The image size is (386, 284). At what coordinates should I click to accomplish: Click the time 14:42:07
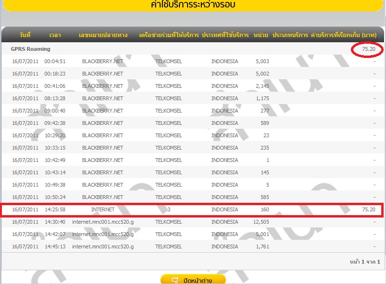pos(55,234)
